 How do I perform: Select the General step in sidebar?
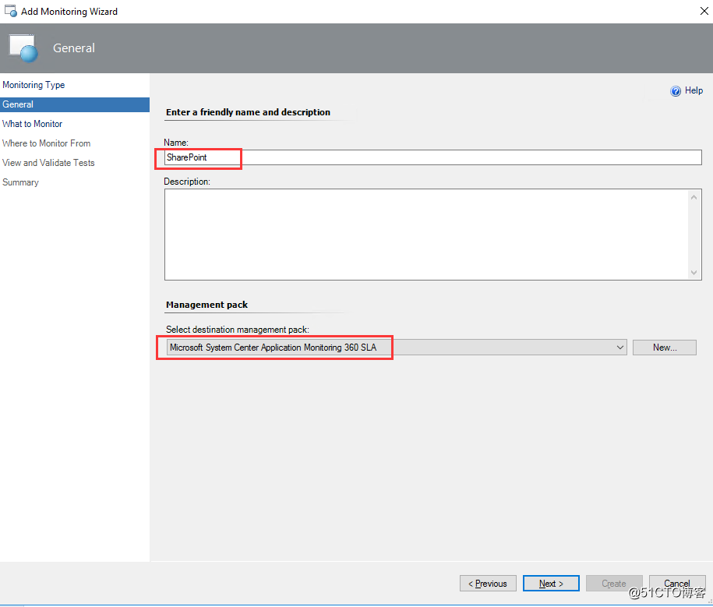75,104
